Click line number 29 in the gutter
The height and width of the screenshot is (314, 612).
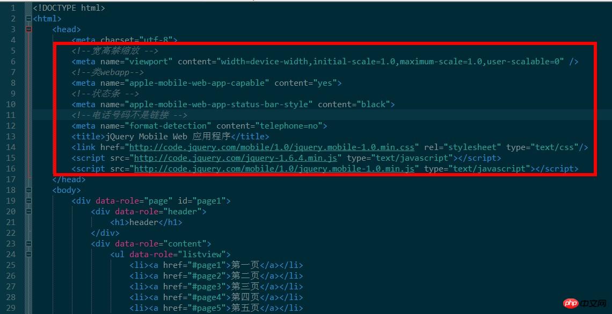point(11,308)
